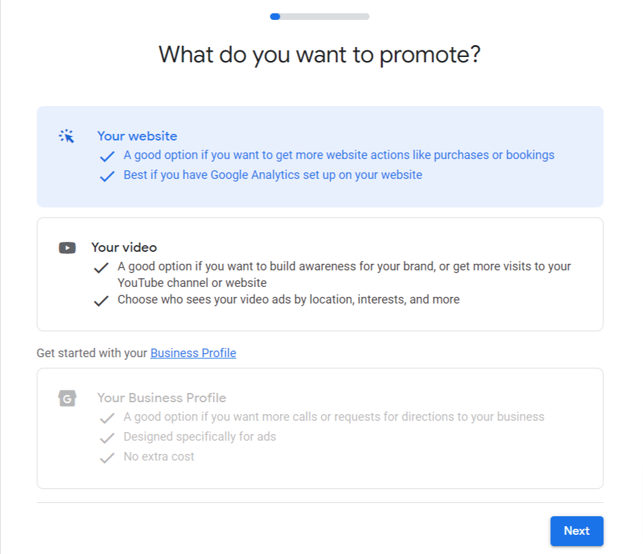Click checkmark beside Choose who sees your video ads

(101, 301)
